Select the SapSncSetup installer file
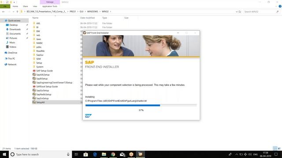The height and width of the screenshot is (158, 282). pyautogui.click(x=42, y=98)
